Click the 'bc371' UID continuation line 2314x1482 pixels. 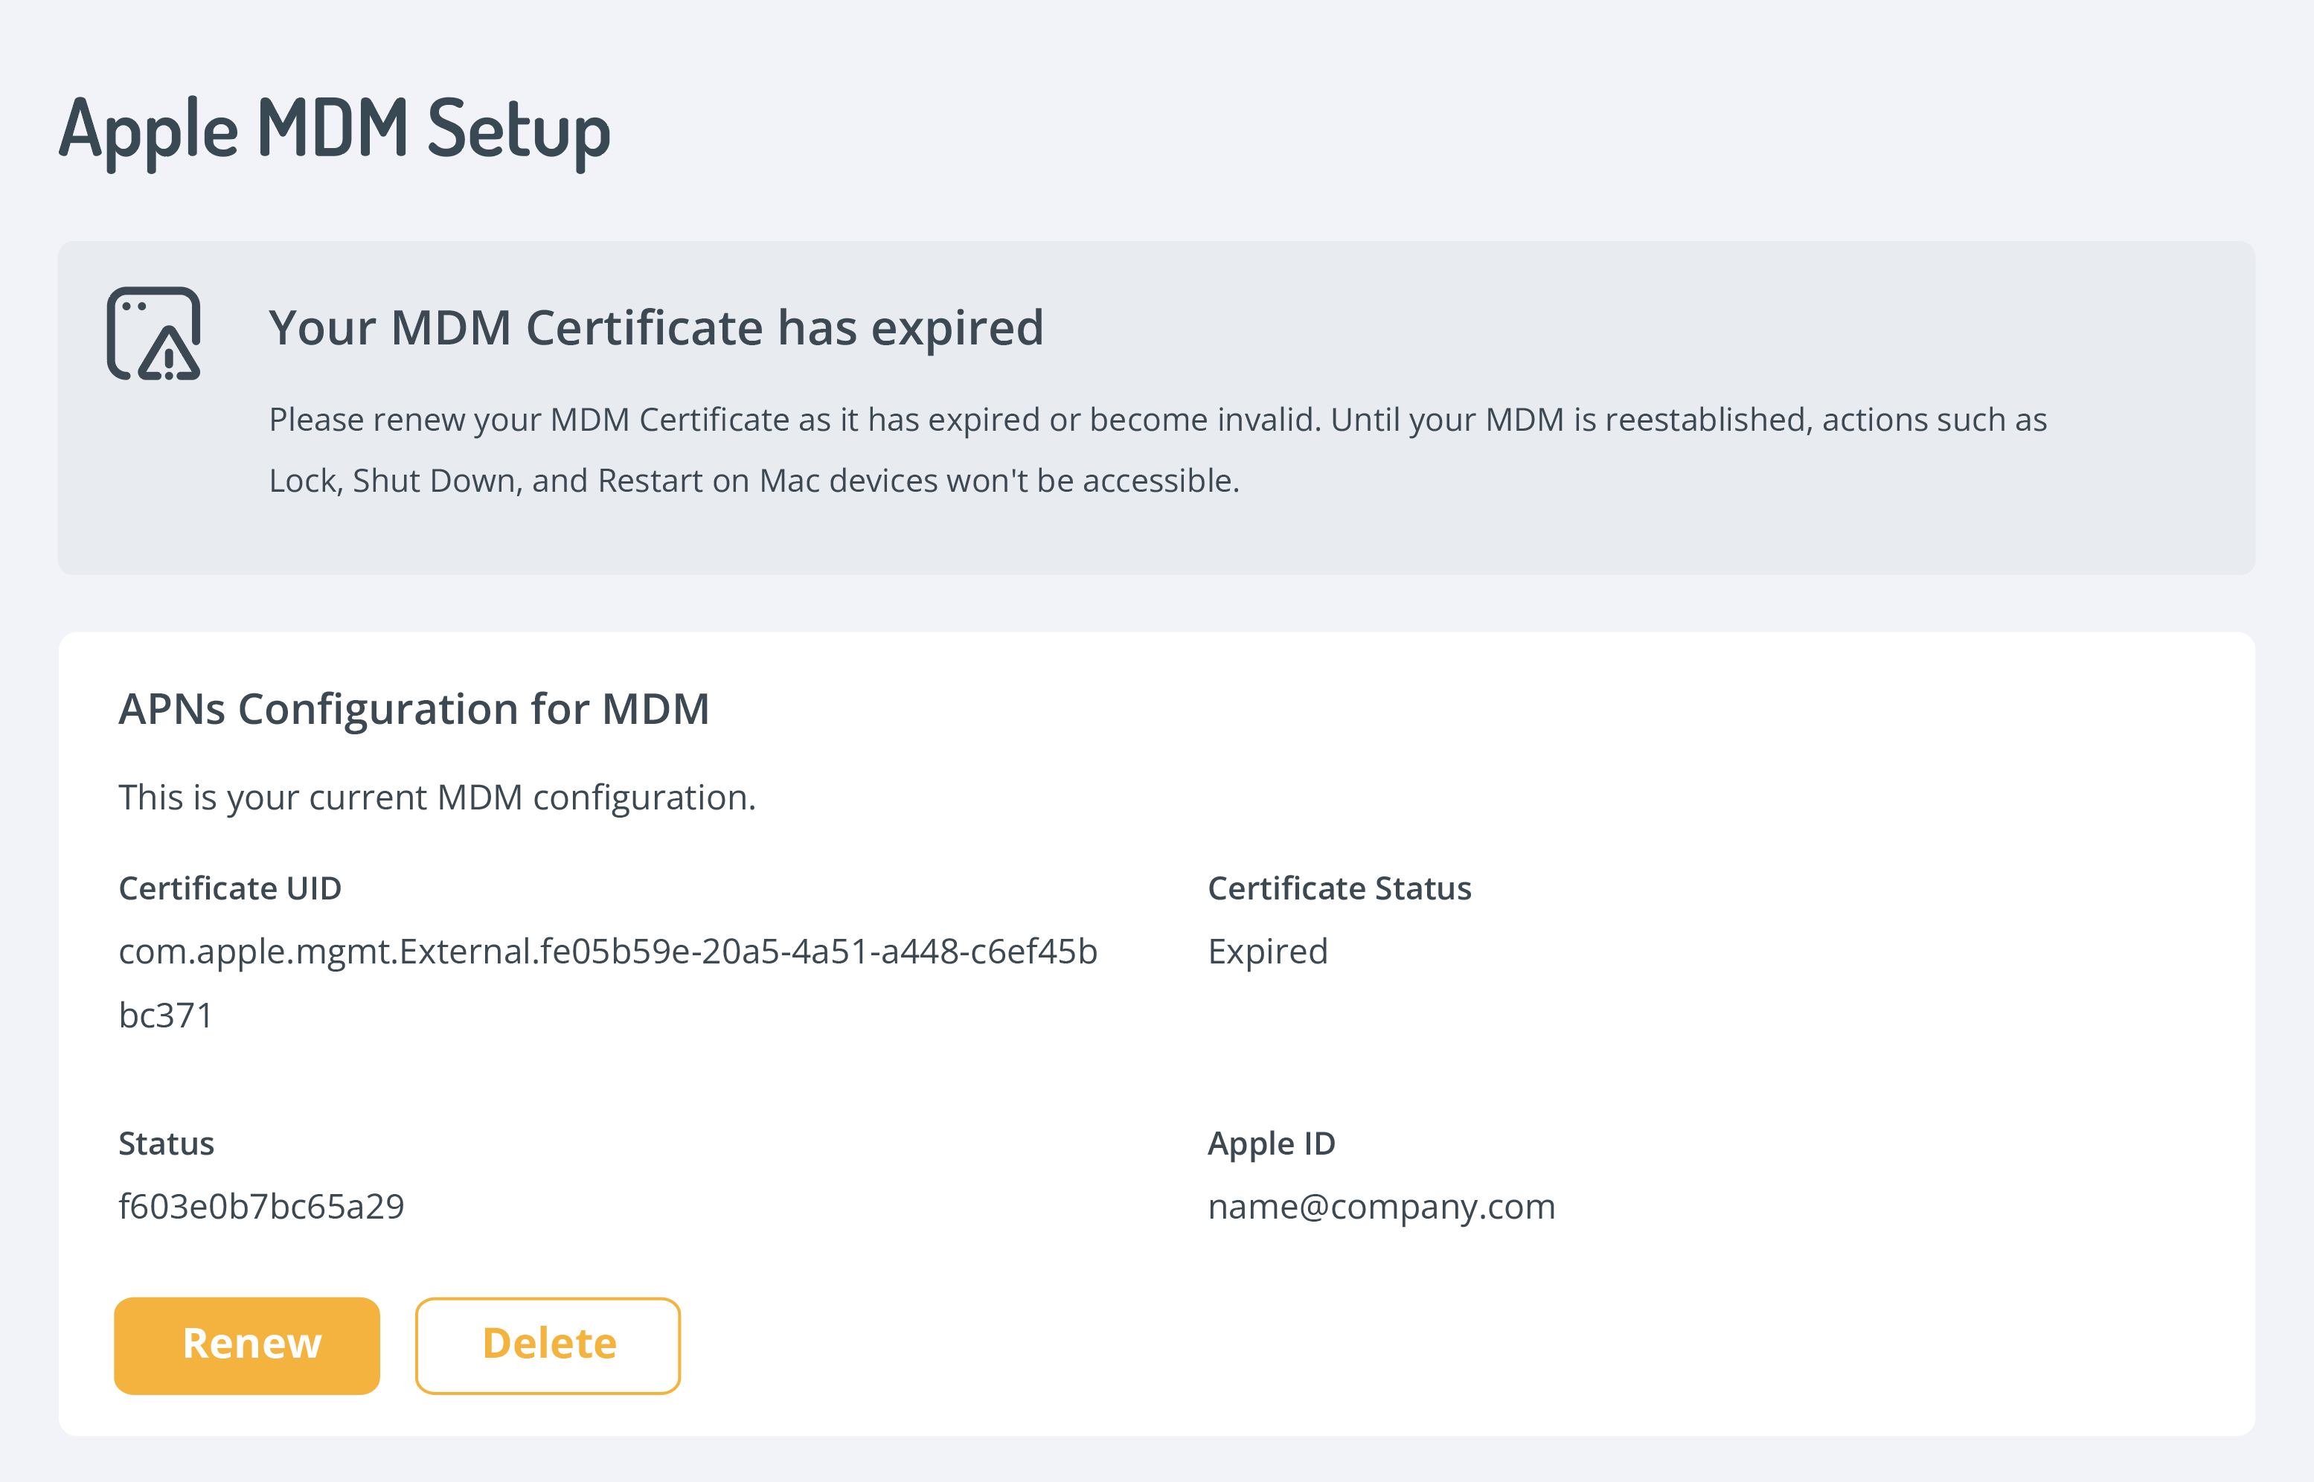[165, 1016]
